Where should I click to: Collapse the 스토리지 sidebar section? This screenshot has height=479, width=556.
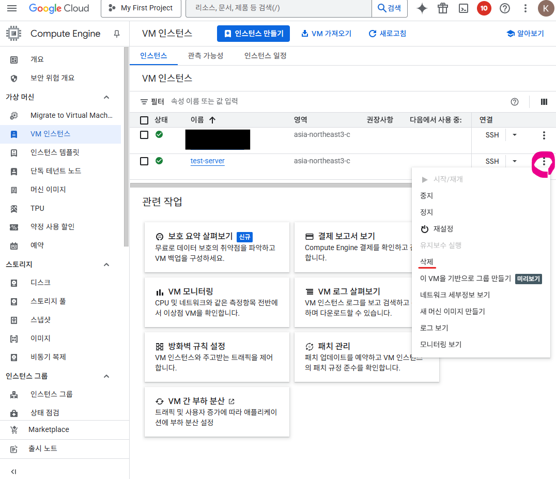click(106, 265)
